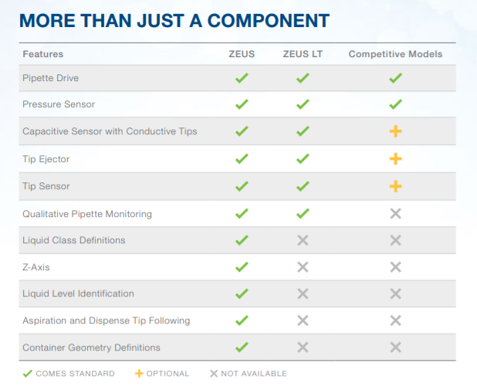The height and width of the screenshot is (390, 477).
Task: Click the orange plus for Tip Ejector
Action: point(395,158)
